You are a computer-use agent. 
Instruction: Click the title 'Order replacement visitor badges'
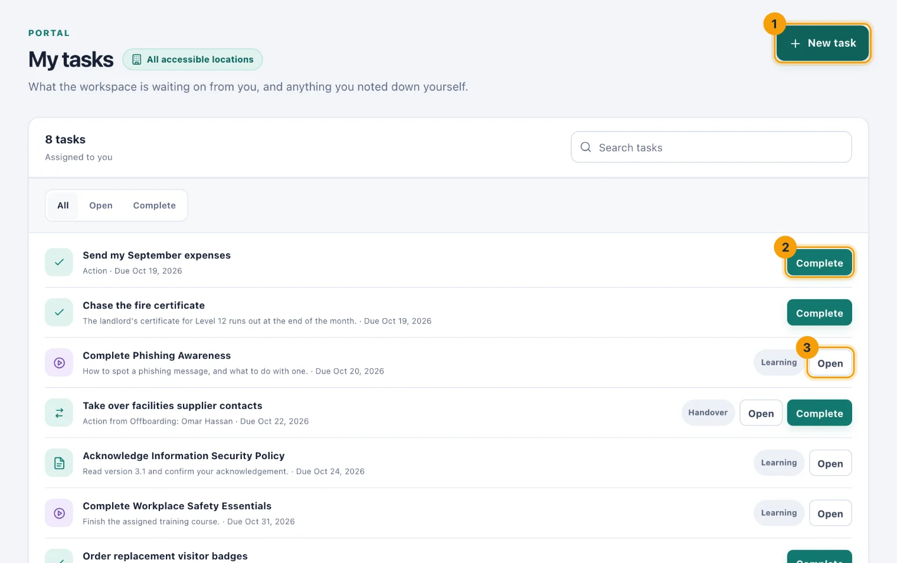[165, 556]
